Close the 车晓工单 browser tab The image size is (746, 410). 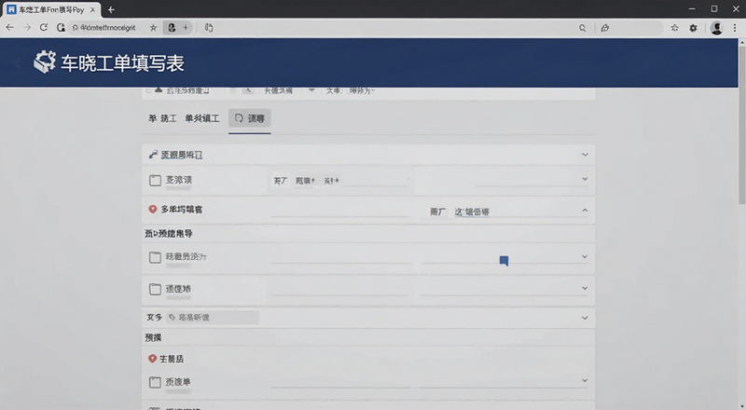pyautogui.click(x=92, y=9)
